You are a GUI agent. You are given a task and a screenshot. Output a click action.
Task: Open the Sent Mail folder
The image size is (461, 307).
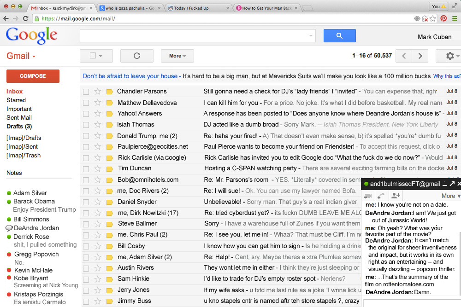[19, 118]
